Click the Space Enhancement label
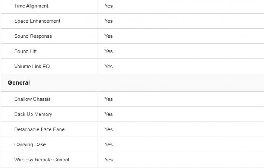The height and width of the screenshot is (168, 264). click(x=37, y=21)
